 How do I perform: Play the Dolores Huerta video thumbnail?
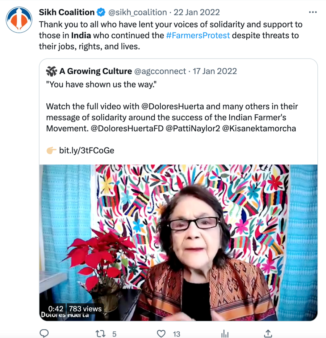178,242
